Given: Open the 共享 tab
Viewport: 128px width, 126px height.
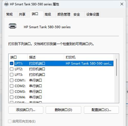Looking at the screenshot, I should [22, 14].
